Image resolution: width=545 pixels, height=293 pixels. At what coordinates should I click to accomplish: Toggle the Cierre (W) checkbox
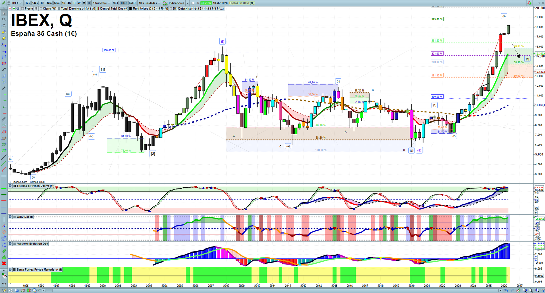click(x=41, y=9)
